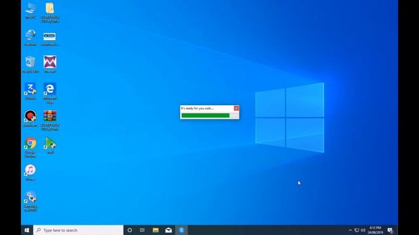This screenshot has width=419, height=235.
Task: Open network status tray icon
Action: tap(357, 230)
